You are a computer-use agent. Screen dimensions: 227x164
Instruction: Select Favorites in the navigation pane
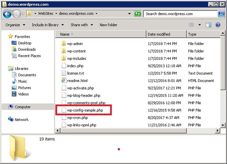pyautogui.click(x=19, y=37)
